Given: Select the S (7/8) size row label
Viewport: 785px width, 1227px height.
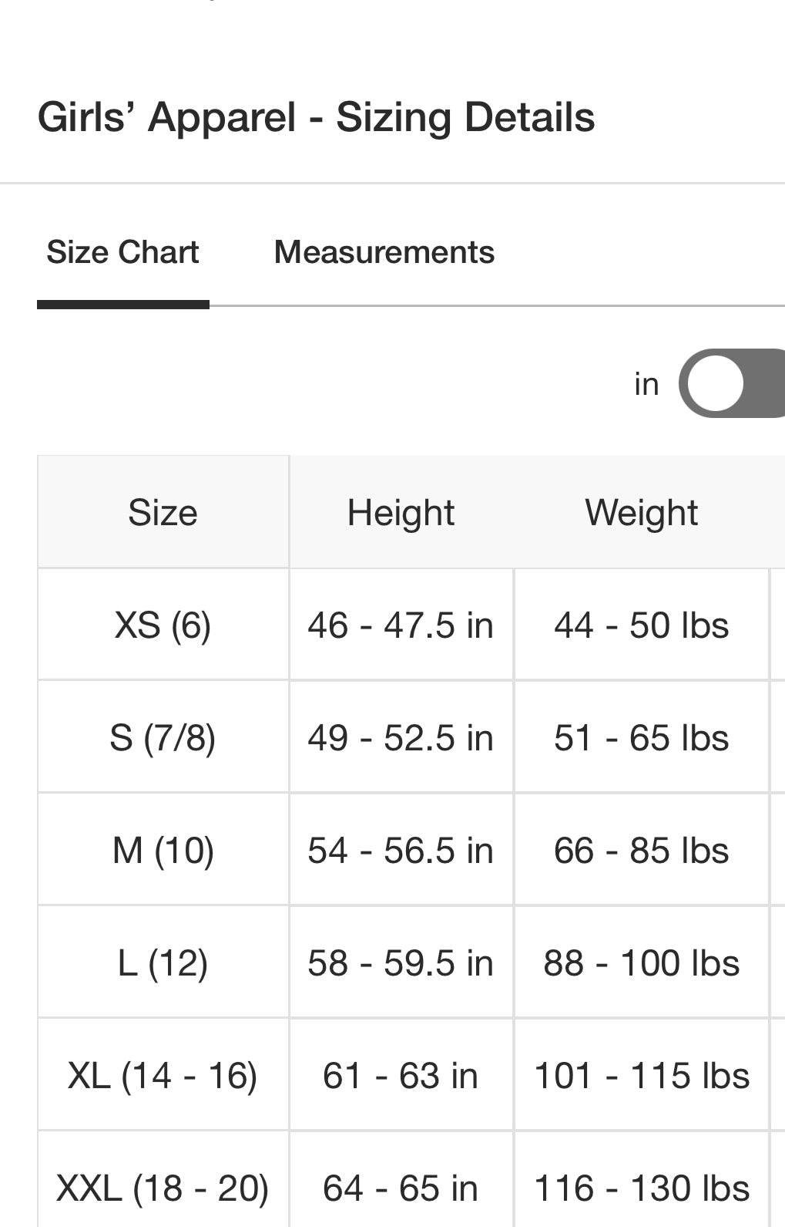Looking at the screenshot, I should (x=163, y=738).
